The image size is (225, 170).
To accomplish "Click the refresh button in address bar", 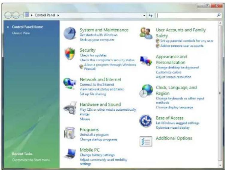I will [150, 15].
